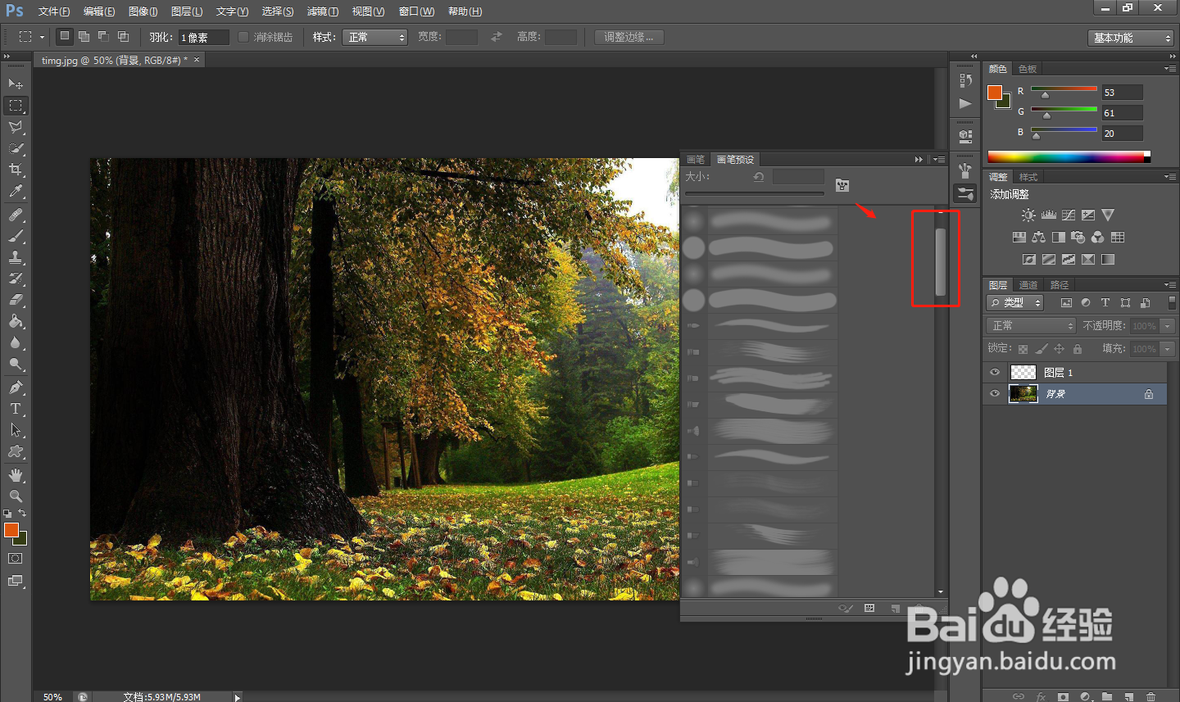Switch to the 路径 paths tab
1180x702 pixels.
coord(1060,285)
